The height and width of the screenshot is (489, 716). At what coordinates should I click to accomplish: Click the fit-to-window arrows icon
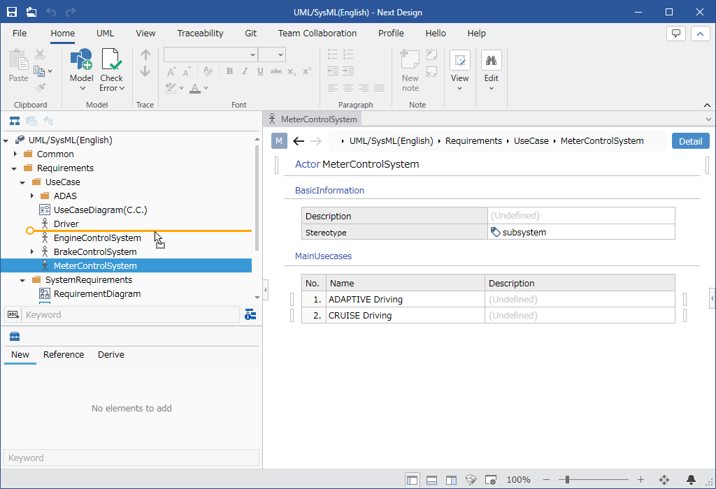point(664,479)
